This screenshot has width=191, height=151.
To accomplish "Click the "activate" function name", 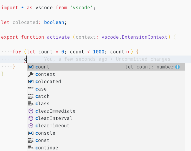I will click(x=58, y=37).
